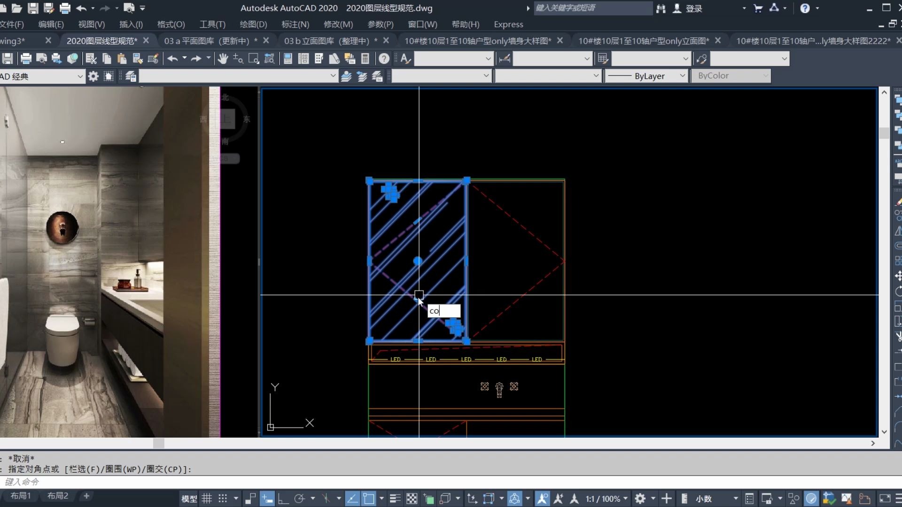Click the Help question mark icon
Viewport: 902px width, 507px height.
(384, 59)
